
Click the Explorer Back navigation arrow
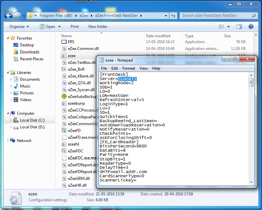(8, 16)
